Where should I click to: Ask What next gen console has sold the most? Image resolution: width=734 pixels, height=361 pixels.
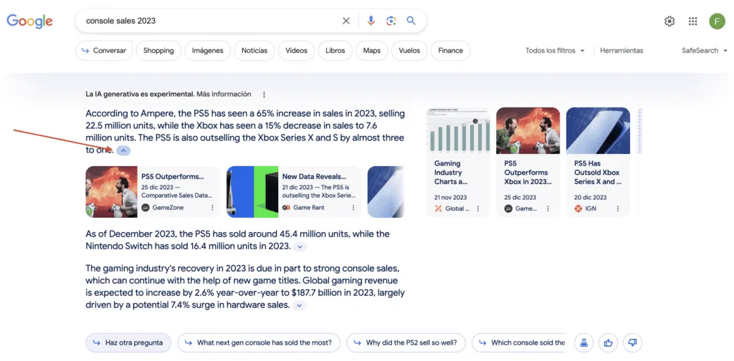(x=259, y=343)
